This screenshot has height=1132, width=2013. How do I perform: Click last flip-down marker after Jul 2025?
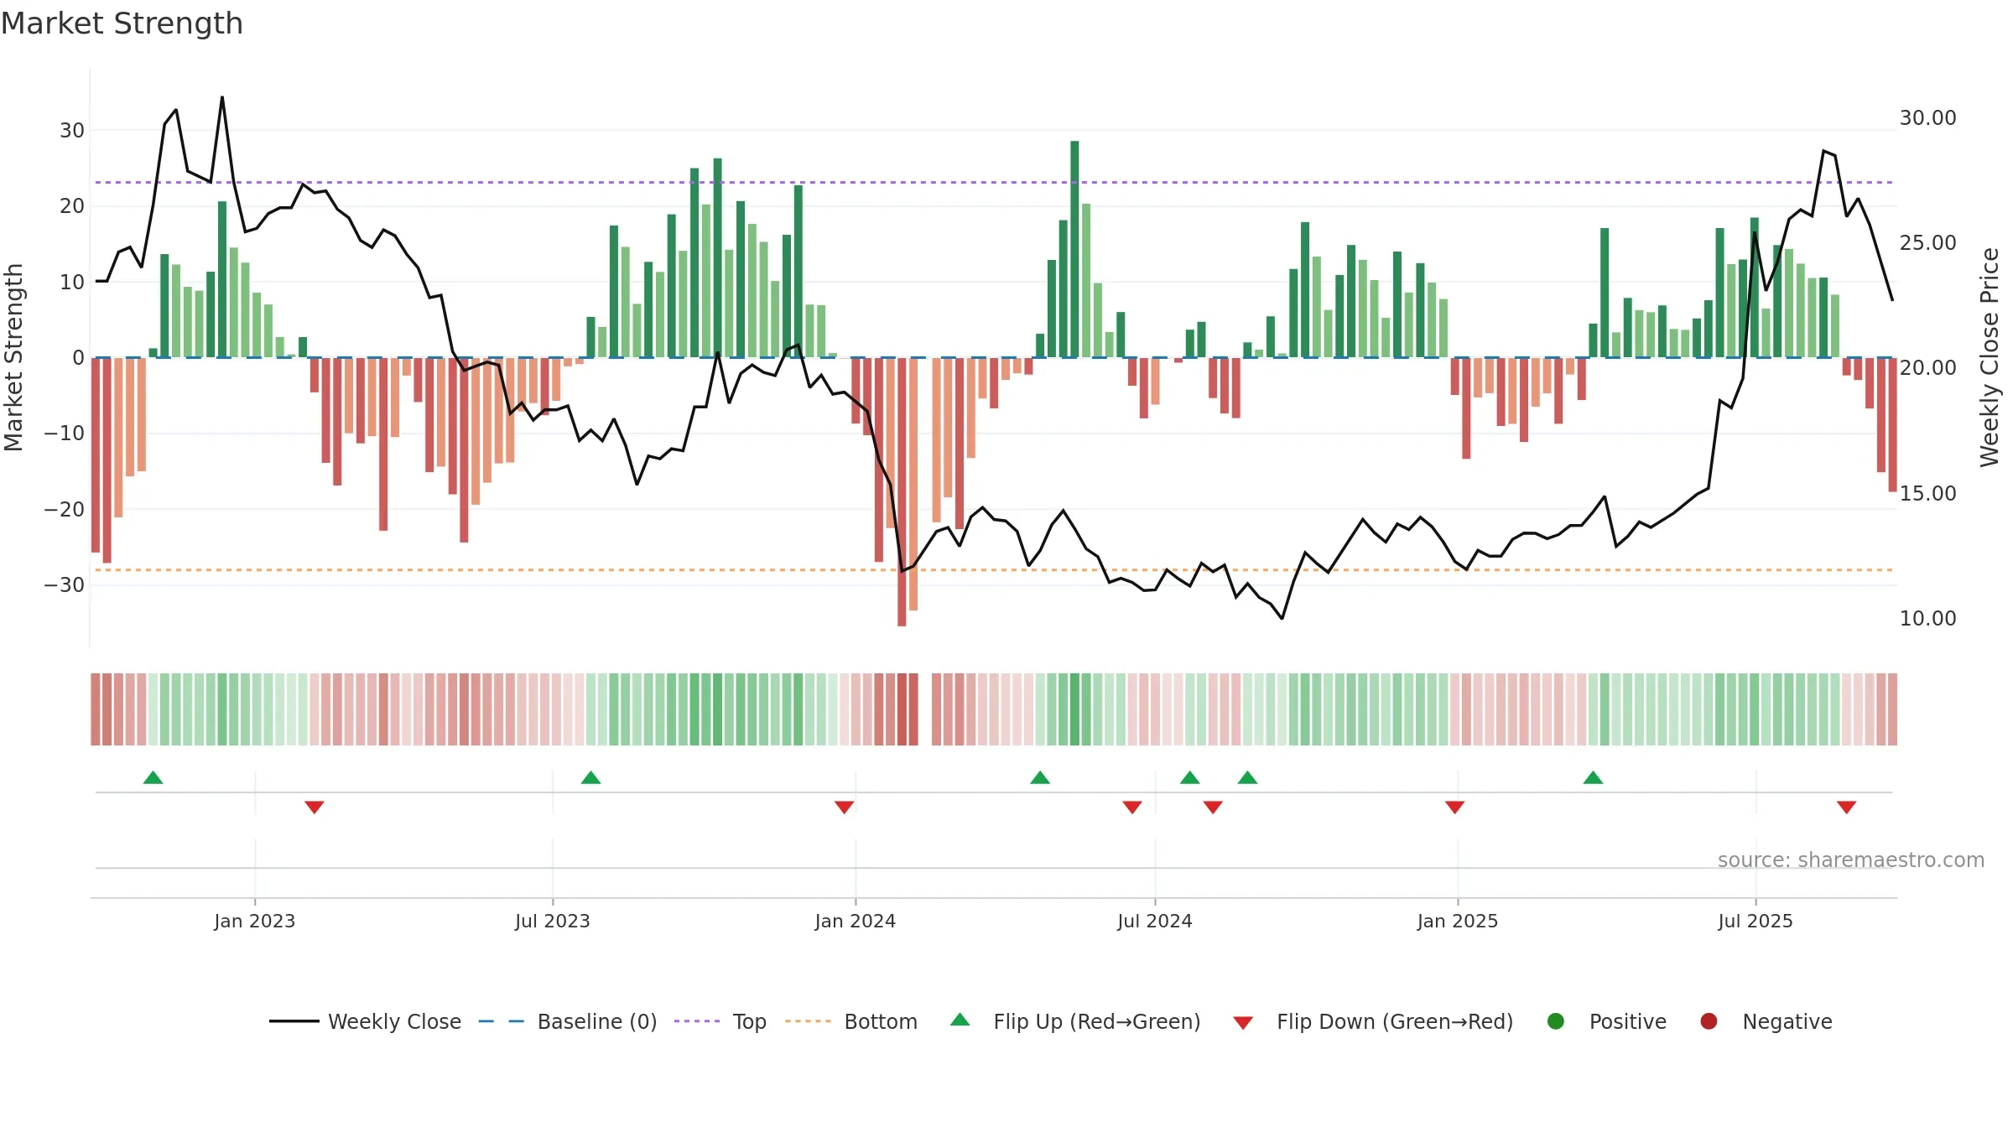pos(1846,807)
